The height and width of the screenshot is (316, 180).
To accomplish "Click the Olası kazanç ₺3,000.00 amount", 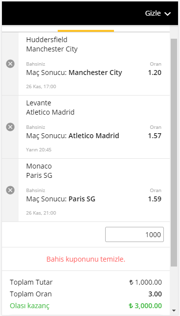I will pos(145,306).
